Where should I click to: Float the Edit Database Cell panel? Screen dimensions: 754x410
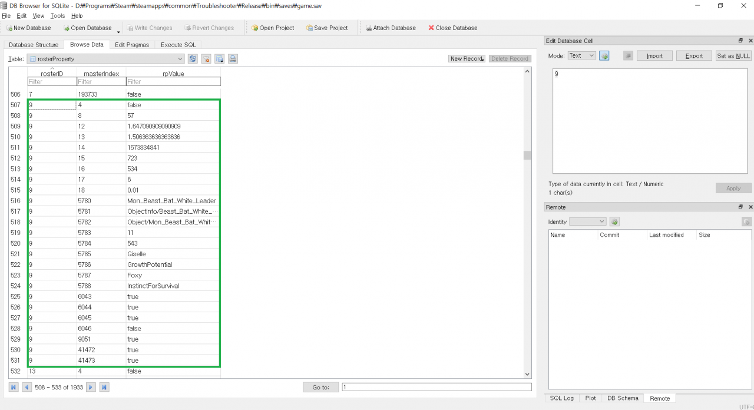[x=740, y=41]
